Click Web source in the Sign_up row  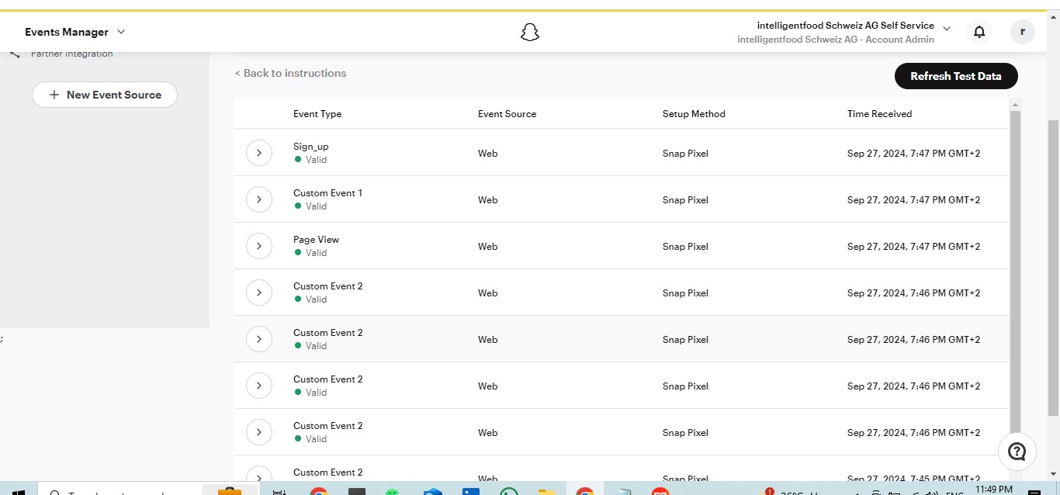click(487, 154)
